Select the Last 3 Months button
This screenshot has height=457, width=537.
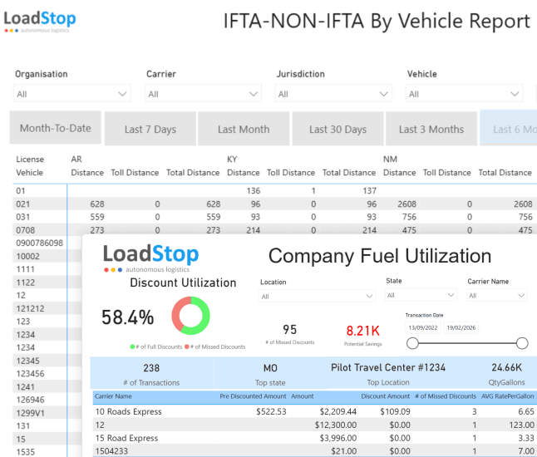point(431,129)
